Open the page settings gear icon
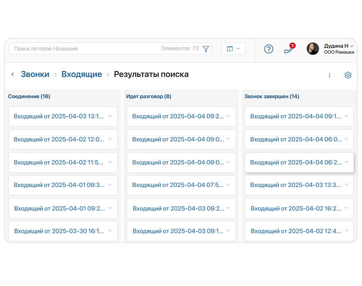This screenshot has height=286, width=362. [x=348, y=75]
